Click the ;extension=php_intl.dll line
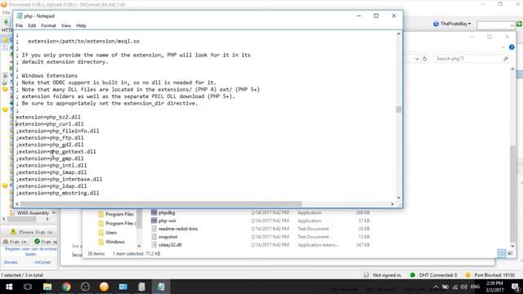Image resolution: width=523 pixels, height=294 pixels. point(51,165)
